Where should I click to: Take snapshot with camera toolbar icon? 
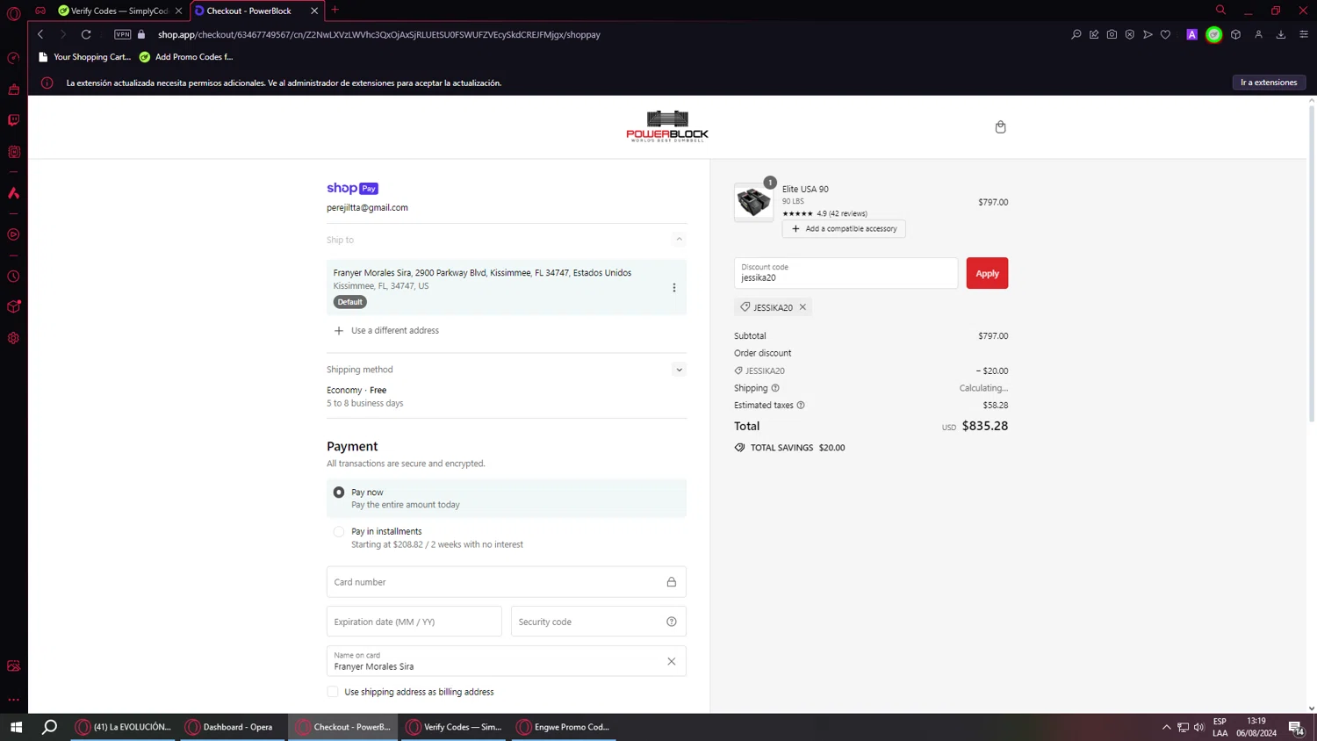click(1112, 34)
